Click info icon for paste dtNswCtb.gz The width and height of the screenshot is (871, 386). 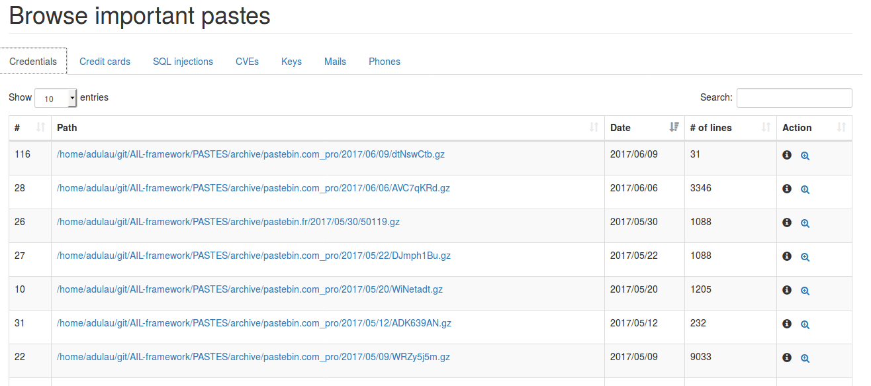point(787,155)
